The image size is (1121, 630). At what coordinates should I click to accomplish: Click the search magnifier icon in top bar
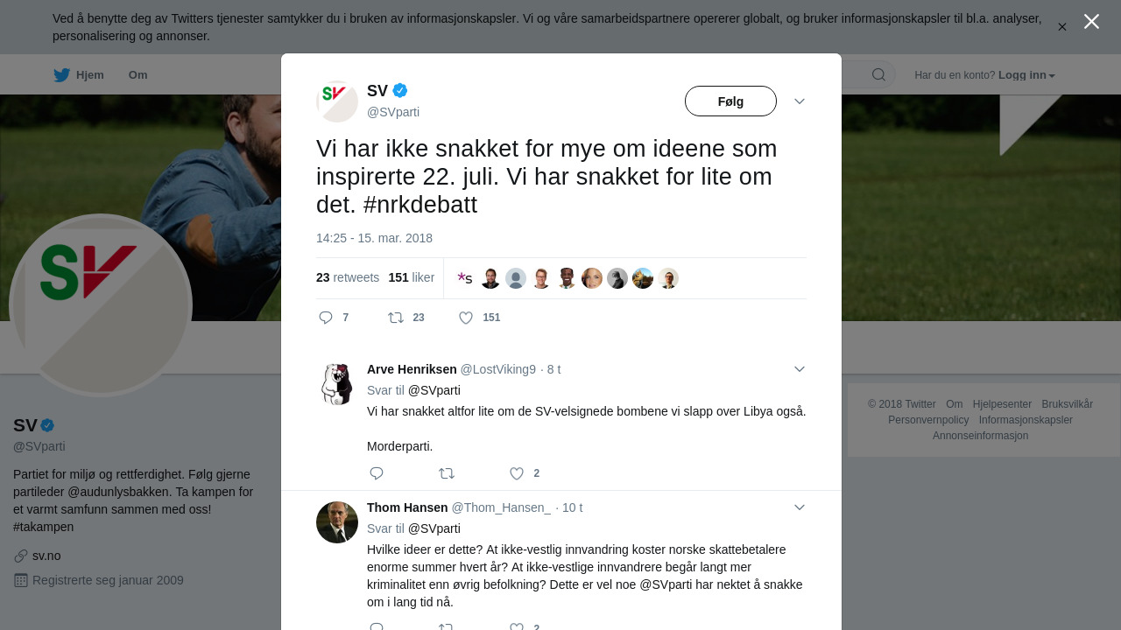[x=878, y=74]
